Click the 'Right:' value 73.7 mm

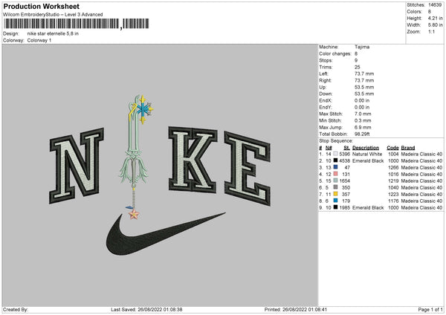point(364,80)
